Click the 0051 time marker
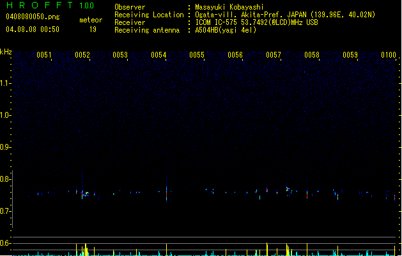This screenshot has height=256, width=402. coord(44,55)
